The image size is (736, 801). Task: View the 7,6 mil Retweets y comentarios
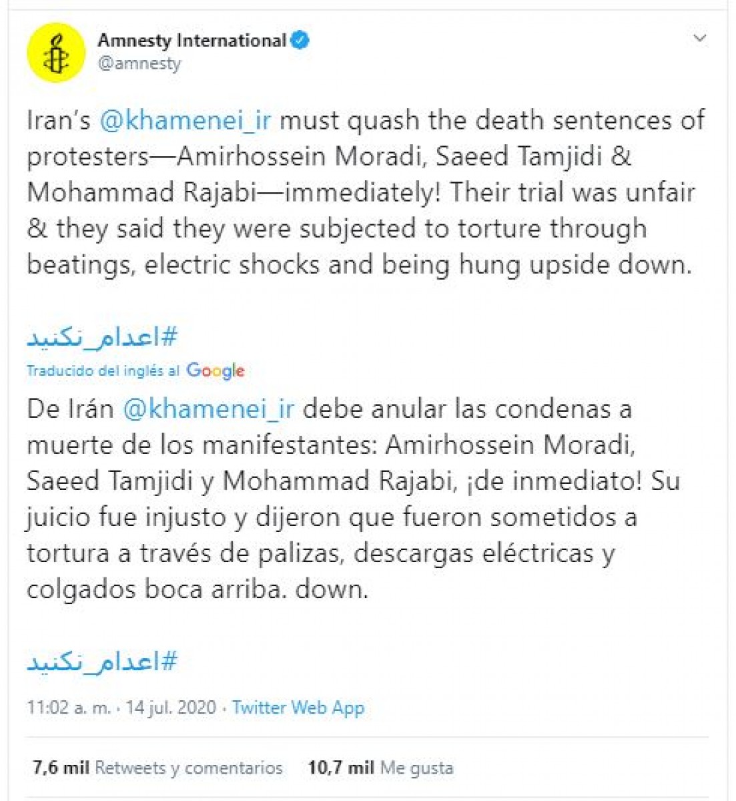point(157,768)
